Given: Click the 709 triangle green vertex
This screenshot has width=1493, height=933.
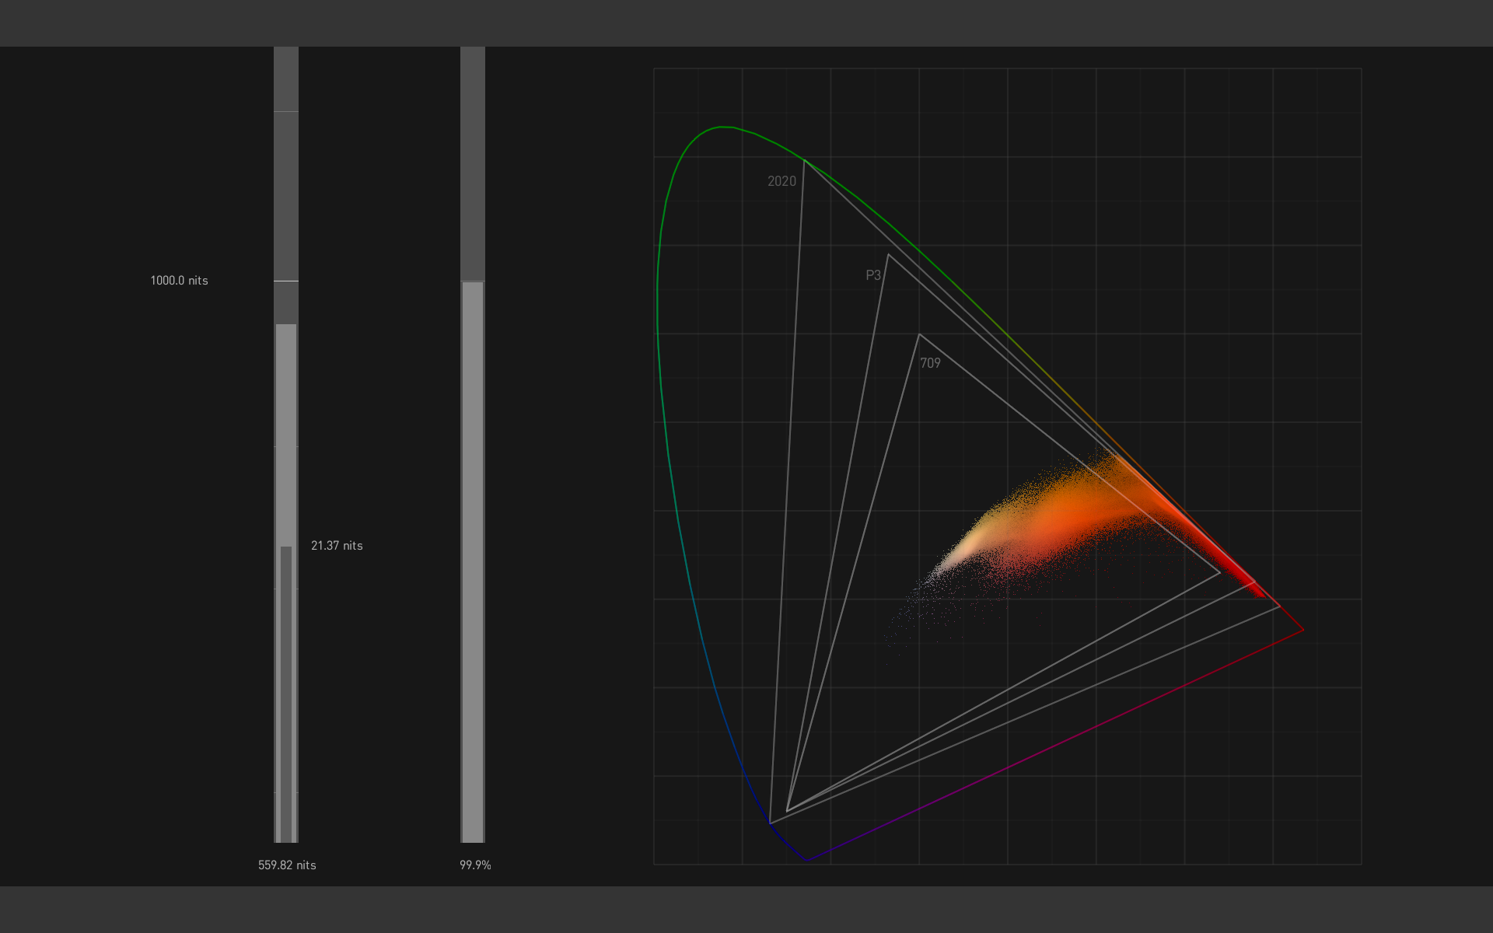Looking at the screenshot, I should tap(919, 334).
